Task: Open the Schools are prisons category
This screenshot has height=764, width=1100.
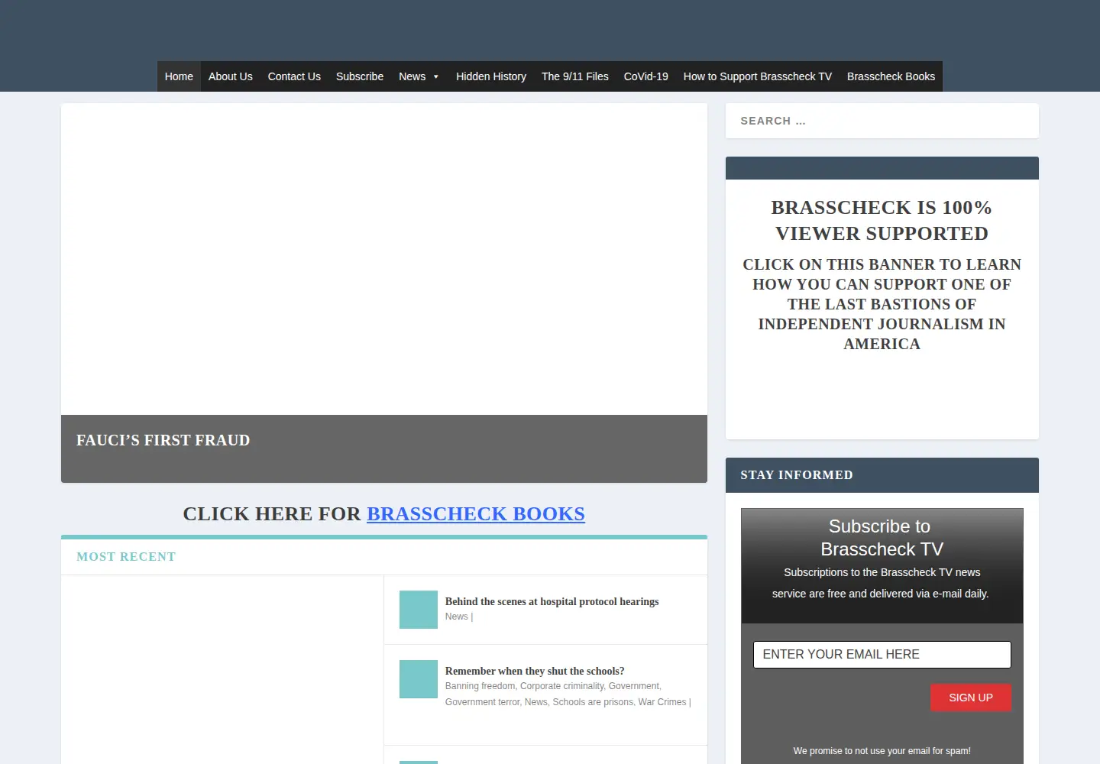Action: coord(593,702)
